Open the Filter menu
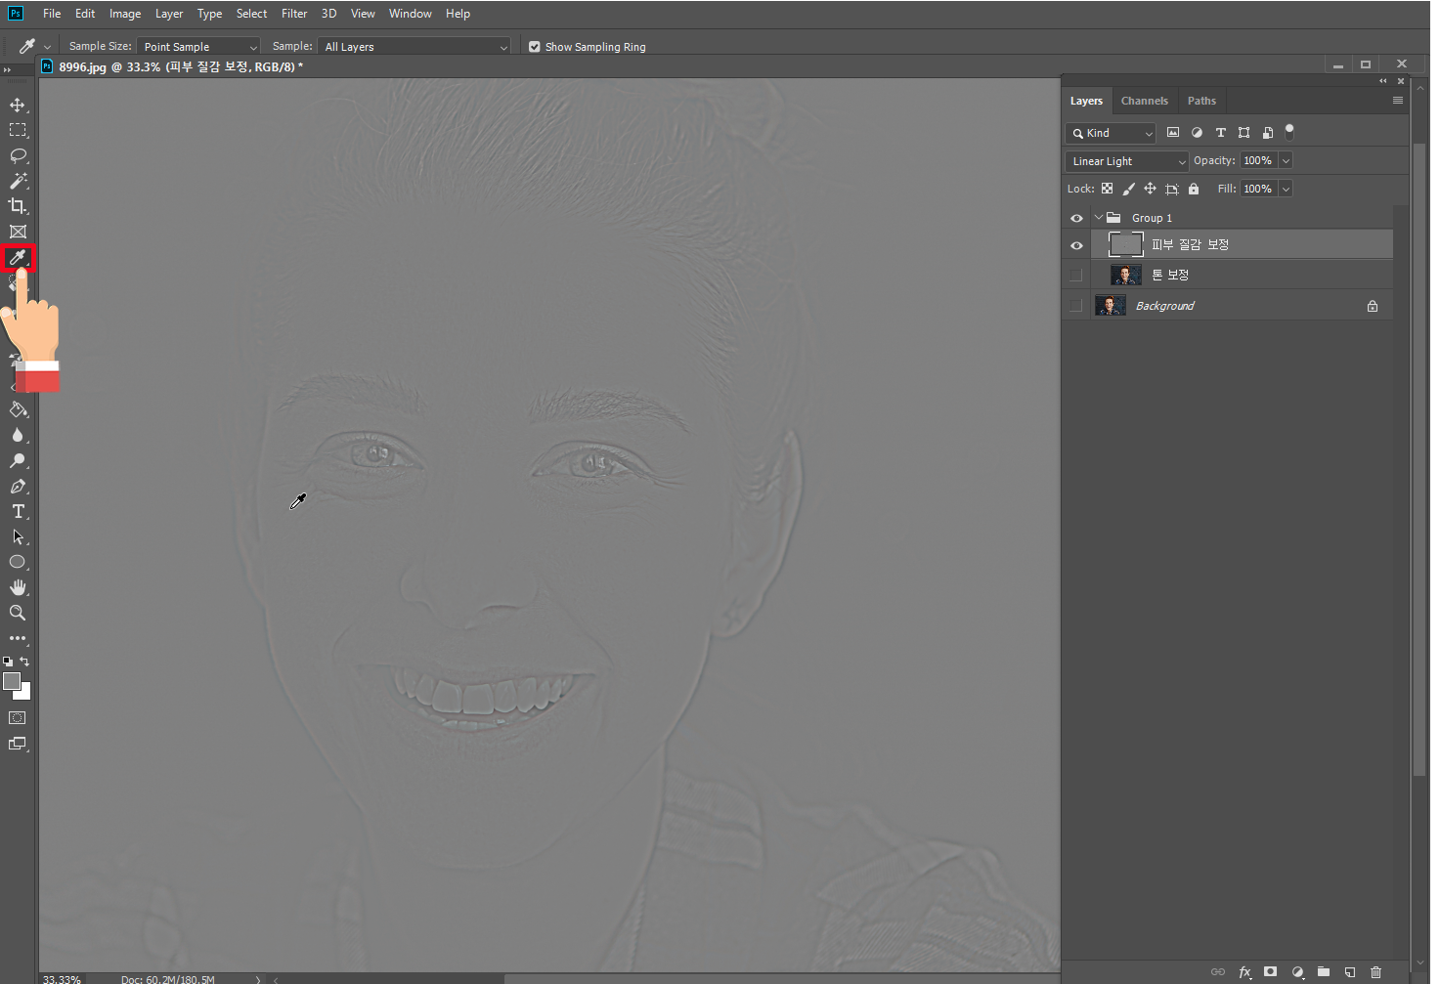This screenshot has height=984, width=1440. pos(294,14)
